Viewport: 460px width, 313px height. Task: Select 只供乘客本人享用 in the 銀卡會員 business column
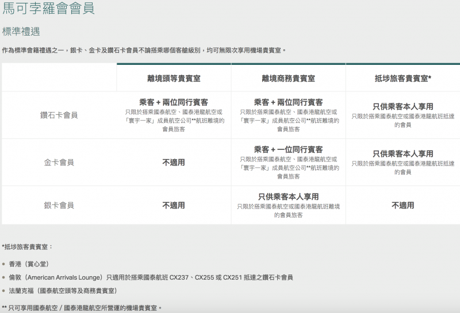click(x=289, y=196)
